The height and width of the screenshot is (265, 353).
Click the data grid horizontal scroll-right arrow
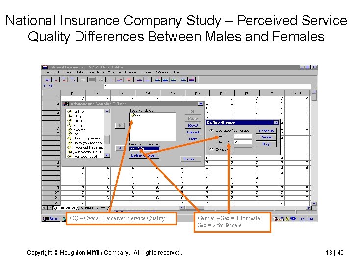coord(309,208)
